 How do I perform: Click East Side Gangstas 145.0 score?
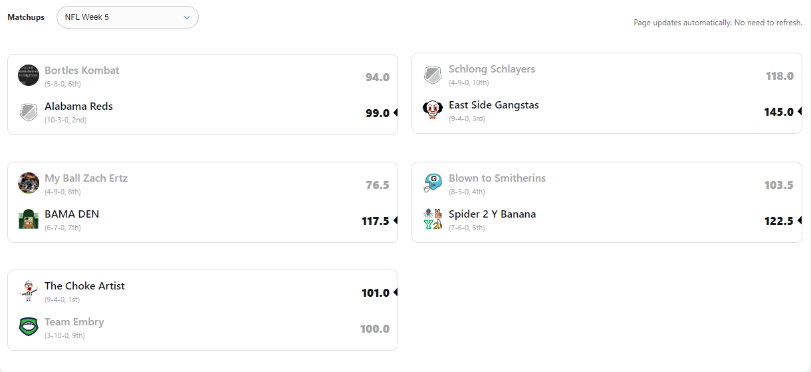click(x=778, y=112)
